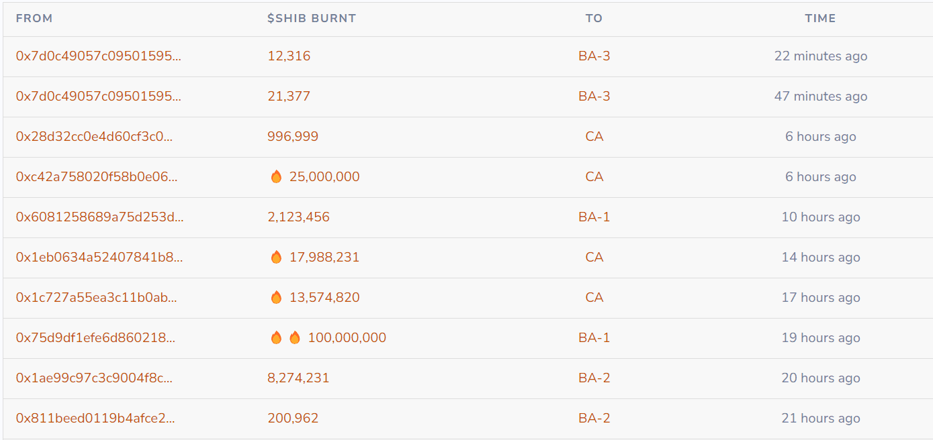Click the fire icon beside 13,574,820

[276, 298]
